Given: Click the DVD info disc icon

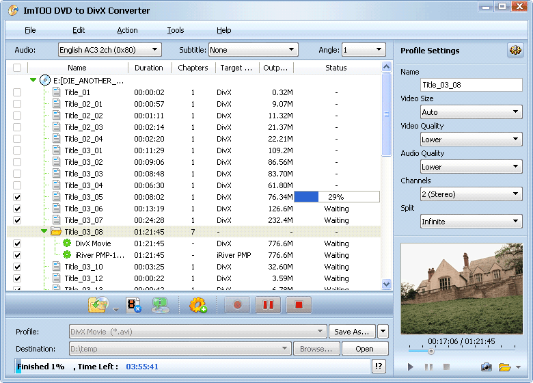Looking at the screenshot, I should [160, 305].
